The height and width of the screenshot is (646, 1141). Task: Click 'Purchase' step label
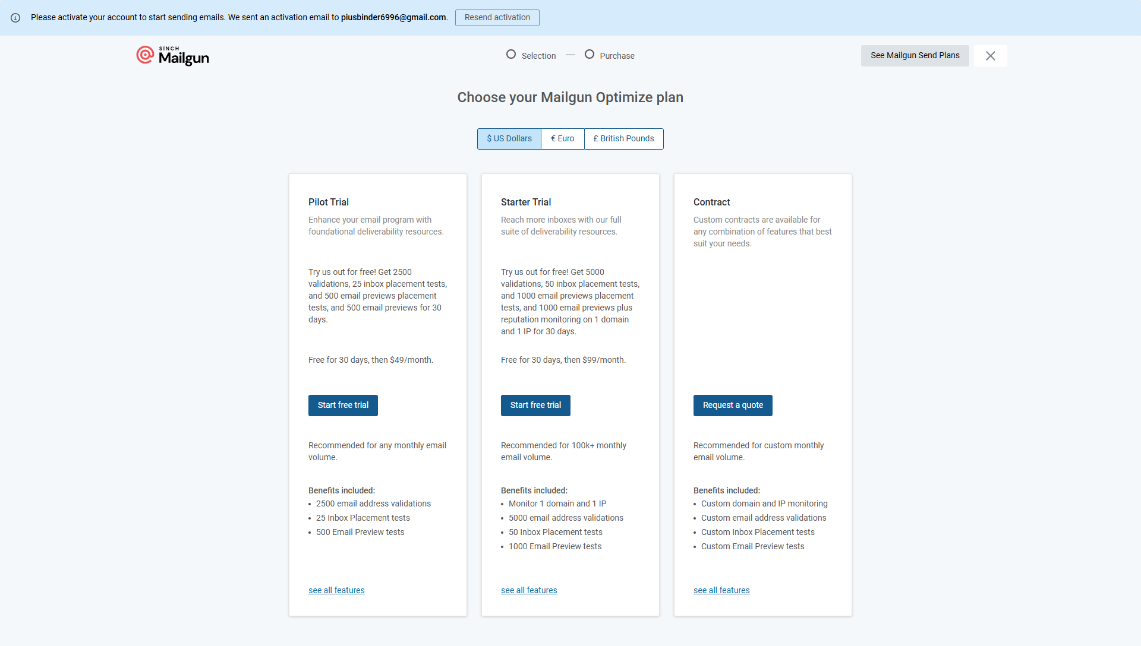(617, 56)
